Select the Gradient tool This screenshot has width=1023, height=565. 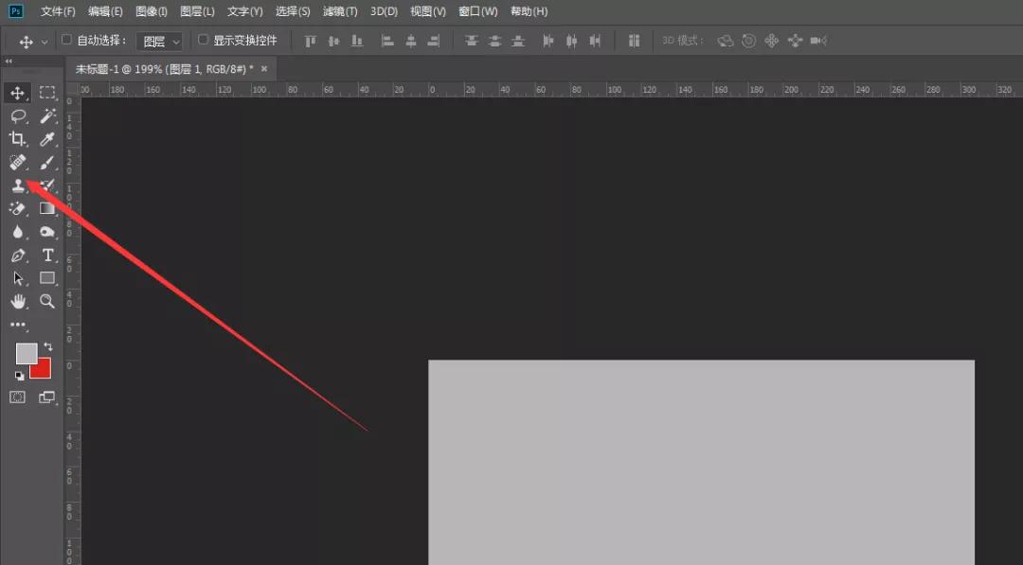(x=47, y=208)
